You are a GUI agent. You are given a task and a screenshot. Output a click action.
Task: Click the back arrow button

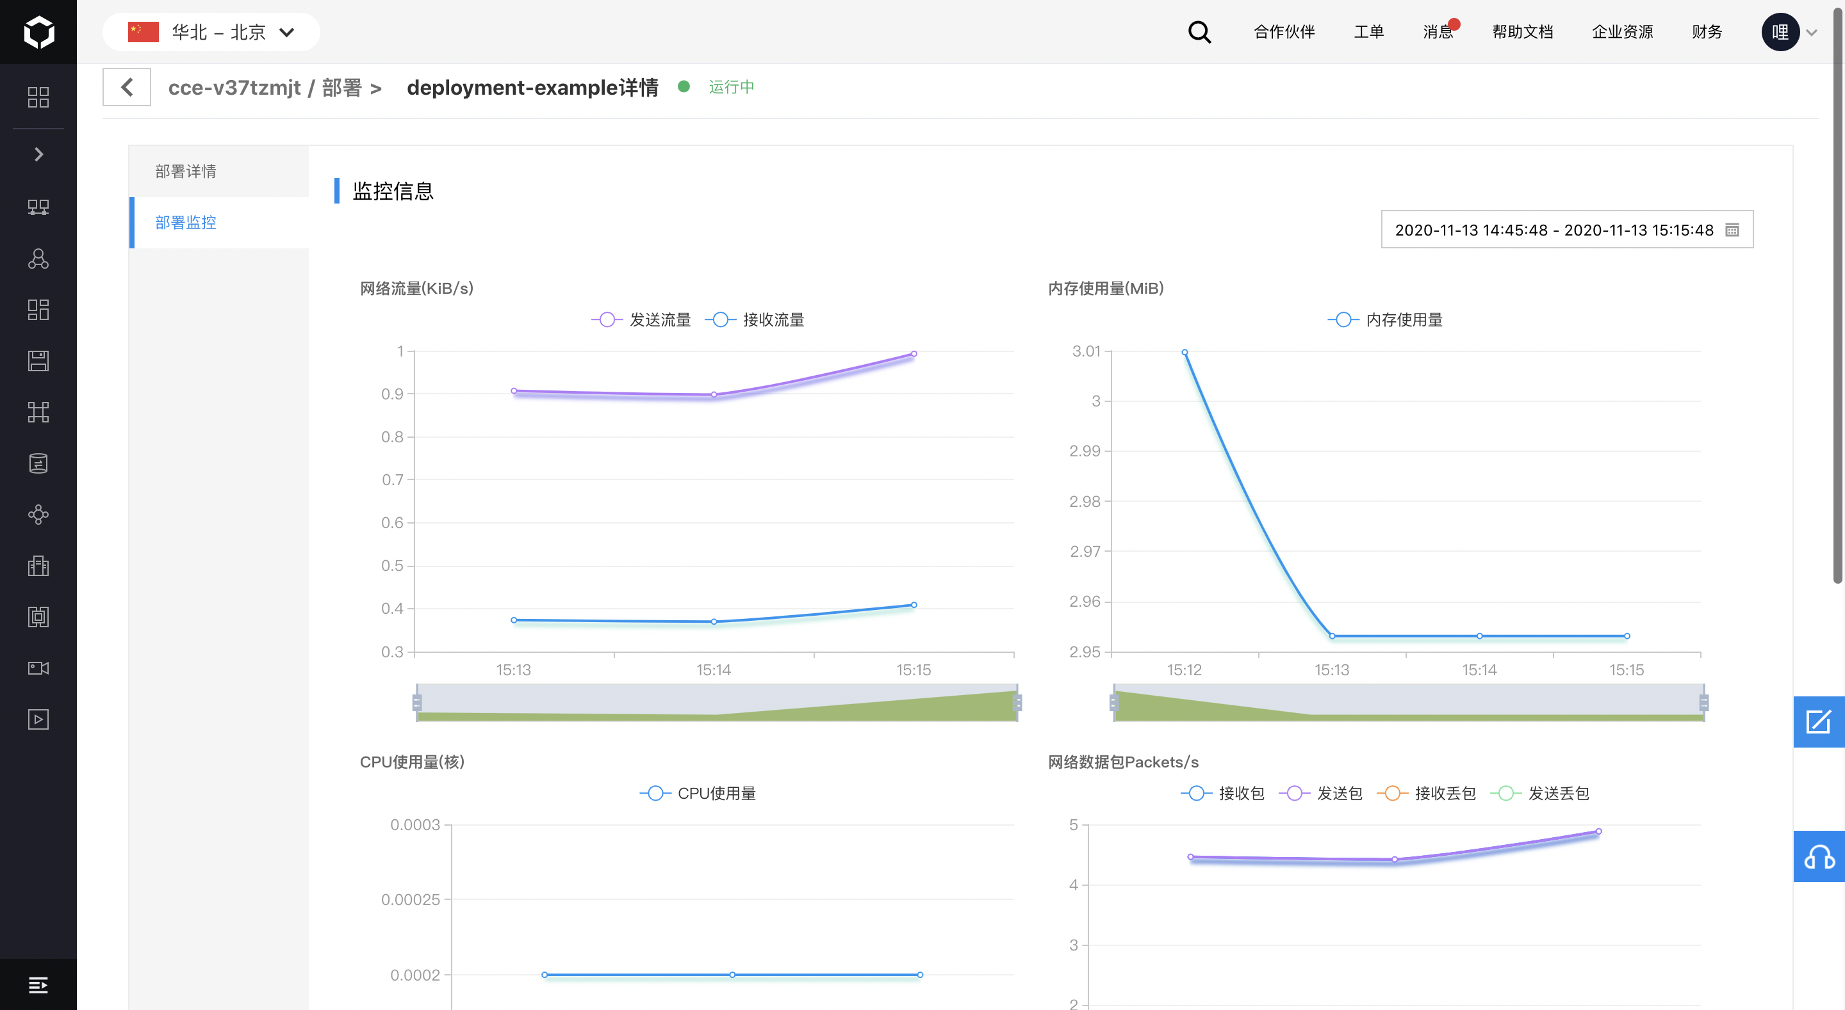click(x=127, y=87)
